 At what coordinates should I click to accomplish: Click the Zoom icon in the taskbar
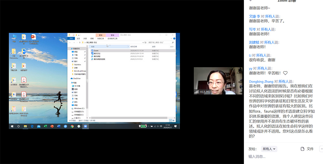click(x=86, y=126)
